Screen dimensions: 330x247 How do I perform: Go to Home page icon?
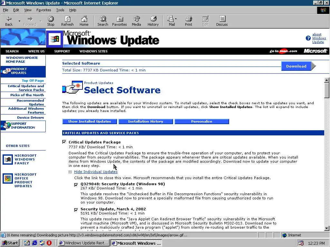tap(84, 21)
